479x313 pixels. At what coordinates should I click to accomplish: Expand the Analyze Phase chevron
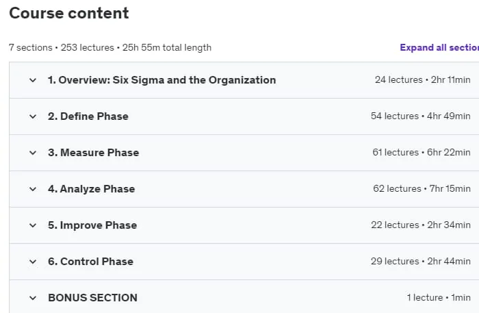tap(33, 189)
